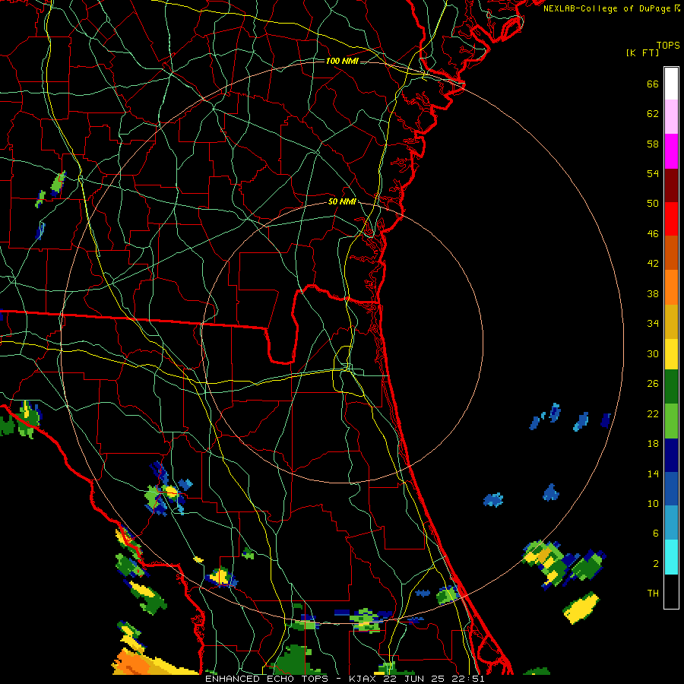The image size is (684, 684).
Task: Click the light orange legend swatch
Action: coord(671,287)
